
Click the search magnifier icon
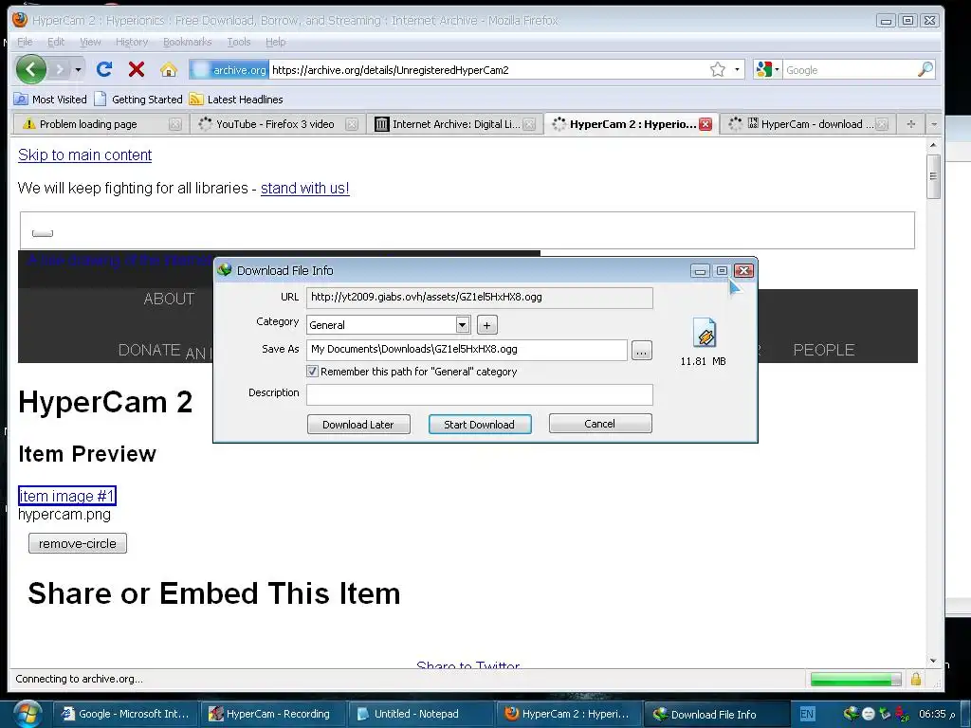[925, 69]
